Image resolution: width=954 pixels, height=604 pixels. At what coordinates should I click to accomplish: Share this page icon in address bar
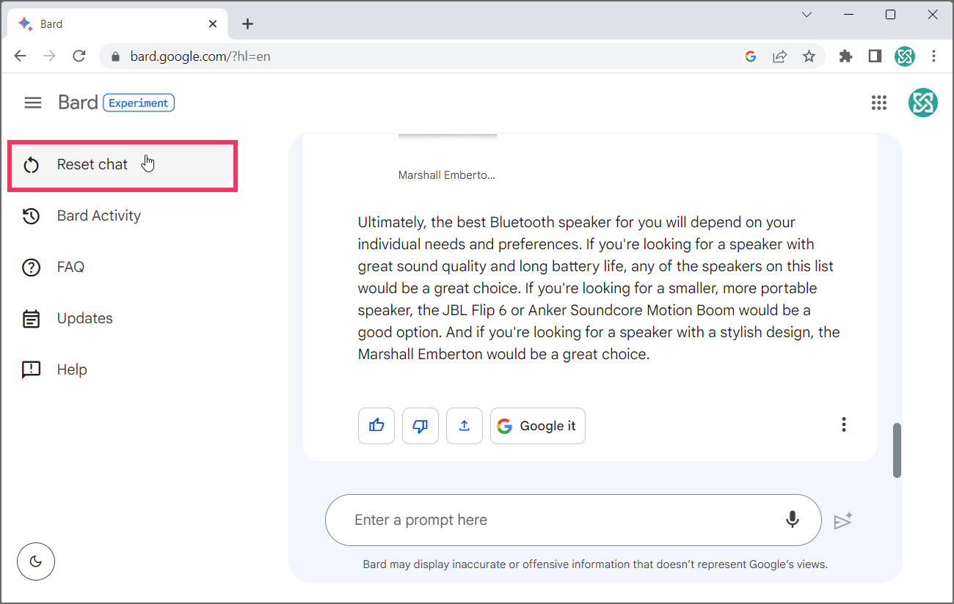coord(780,56)
